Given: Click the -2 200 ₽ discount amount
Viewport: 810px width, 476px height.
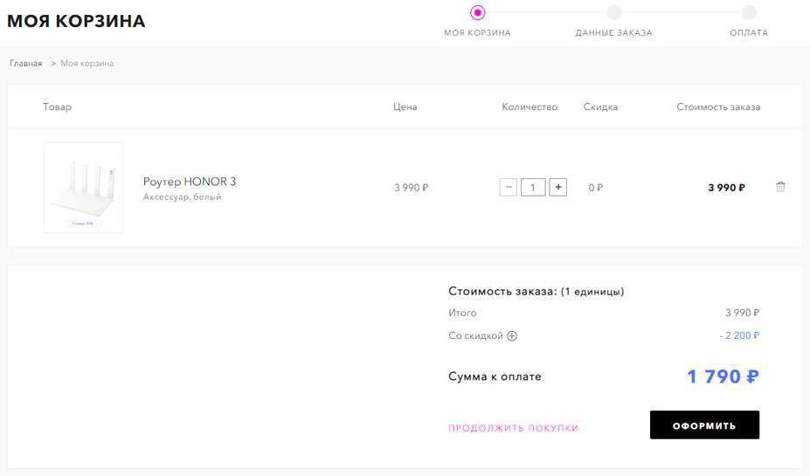Looking at the screenshot, I should click(x=739, y=335).
